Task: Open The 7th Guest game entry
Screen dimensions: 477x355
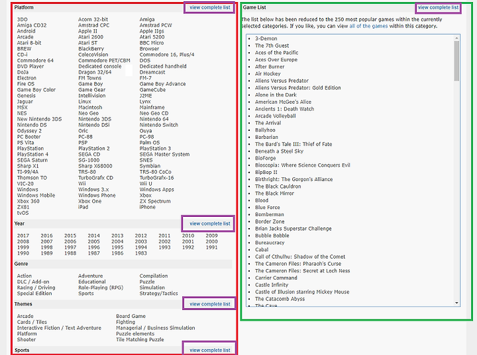Action: point(272,46)
